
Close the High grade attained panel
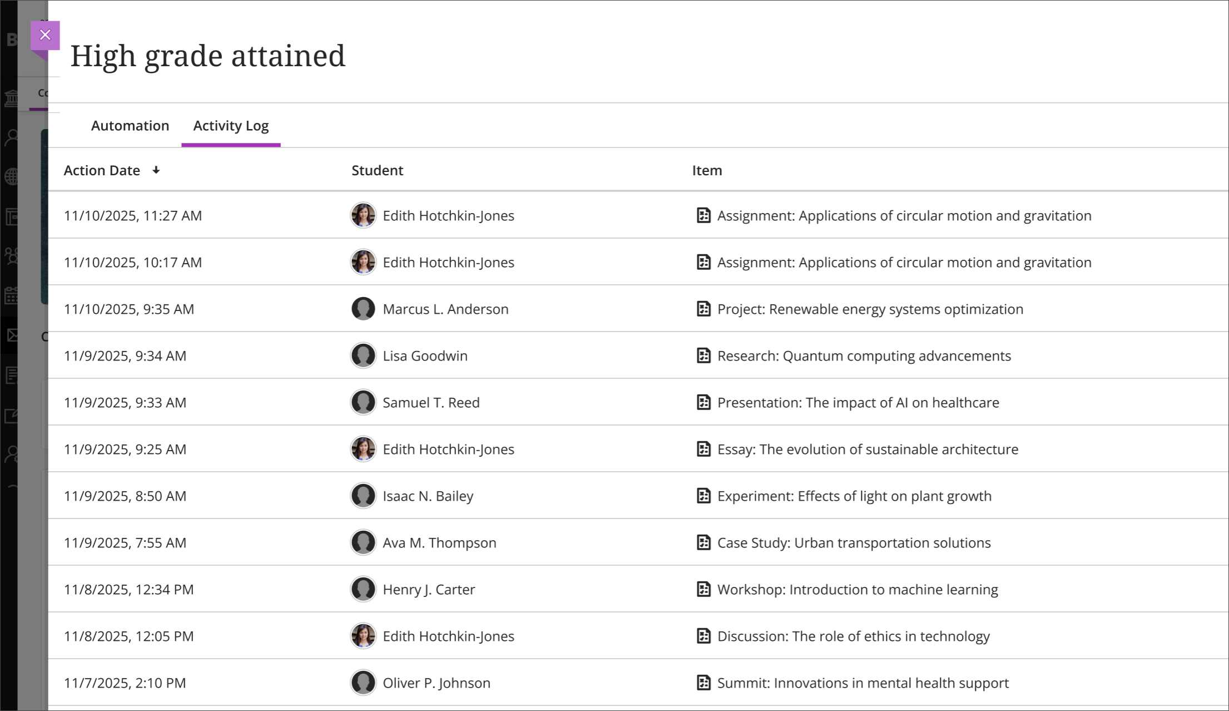point(44,34)
